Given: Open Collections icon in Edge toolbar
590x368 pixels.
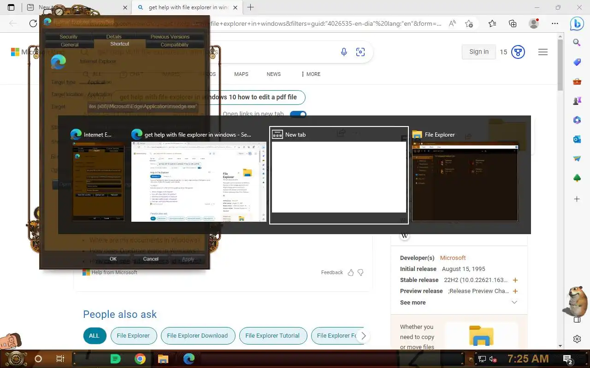Looking at the screenshot, I should pyautogui.click(x=513, y=23).
